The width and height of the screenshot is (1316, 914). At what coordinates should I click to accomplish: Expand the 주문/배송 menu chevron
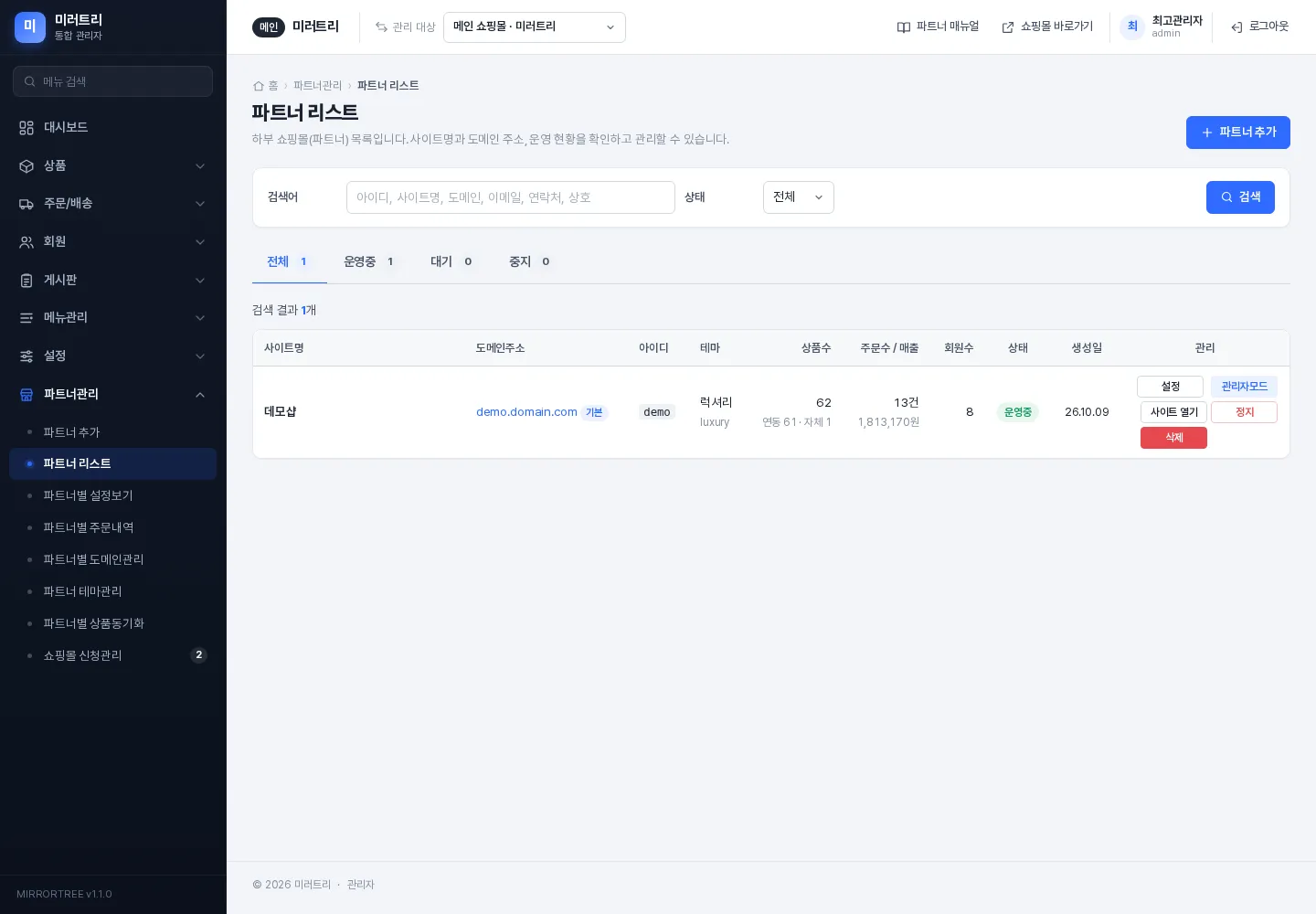200,204
